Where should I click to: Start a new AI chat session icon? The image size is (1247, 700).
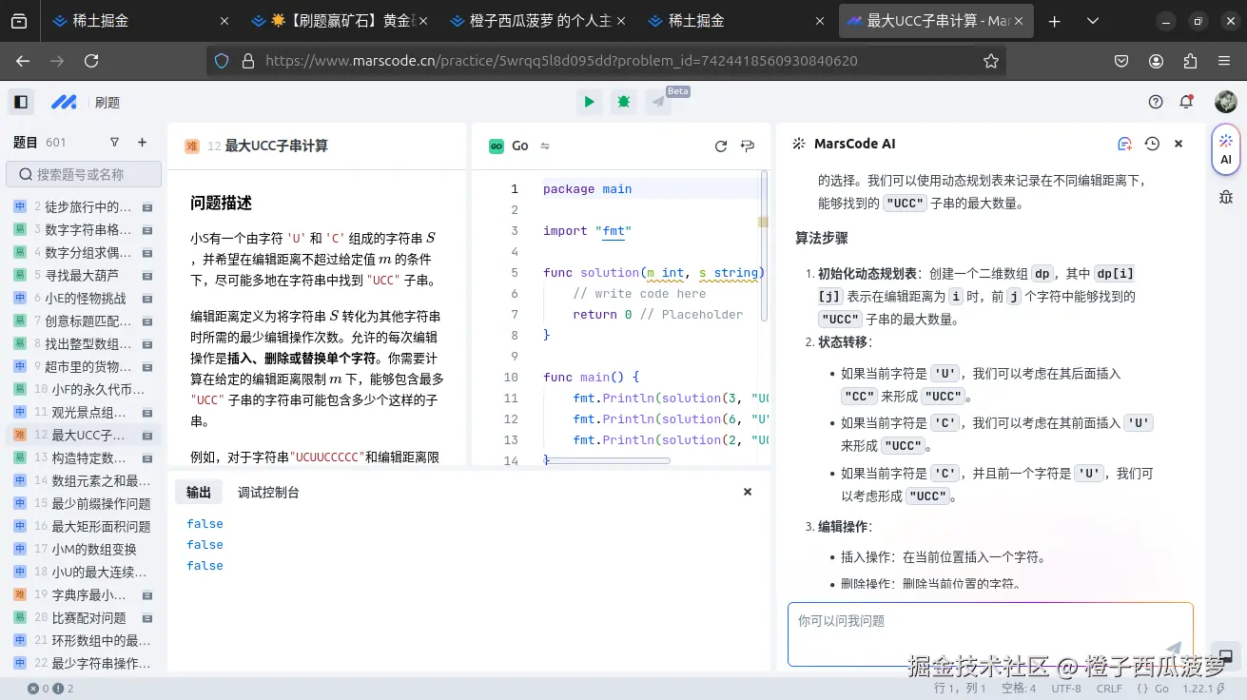(1125, 144)
